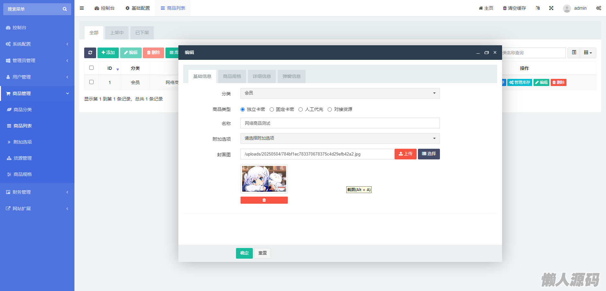Open 商品规格 in the sidebar
The height and width of the screenshot is (291, 606).
[x=37, y=174]
